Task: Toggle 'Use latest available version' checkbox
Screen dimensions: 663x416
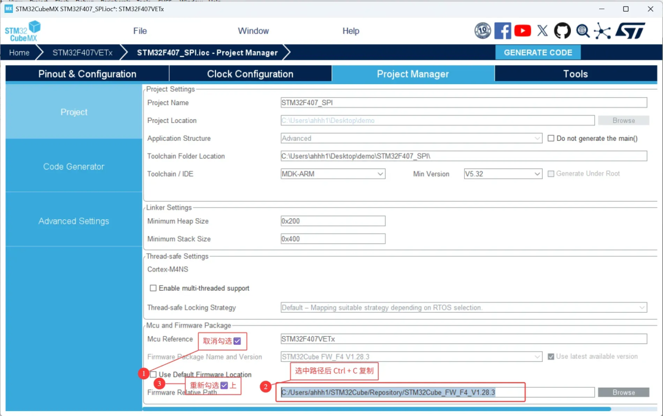Action: point(551,357)
